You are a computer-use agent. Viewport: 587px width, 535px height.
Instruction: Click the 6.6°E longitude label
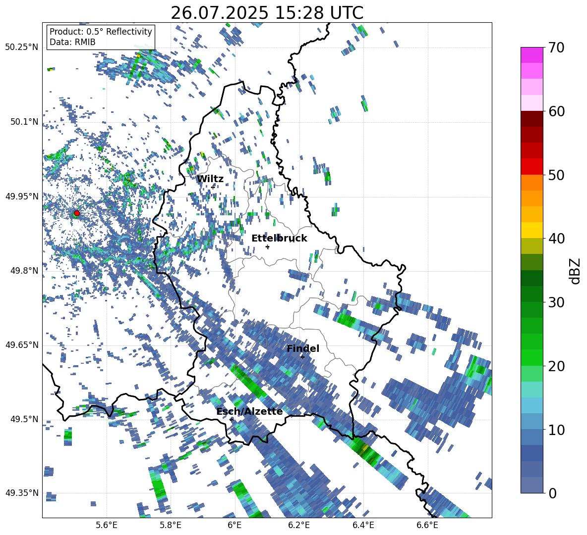pos(427,525)
